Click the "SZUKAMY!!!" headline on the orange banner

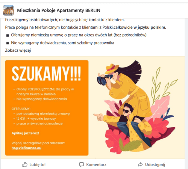[x=46, y=73]
